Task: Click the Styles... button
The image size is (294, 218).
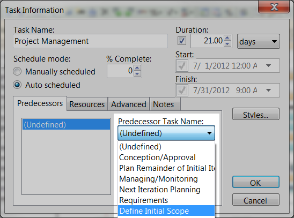Action: [x=256, y=114]
